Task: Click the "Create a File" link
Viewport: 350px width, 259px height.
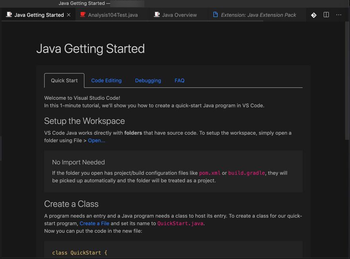Action: tap(94, 223)
